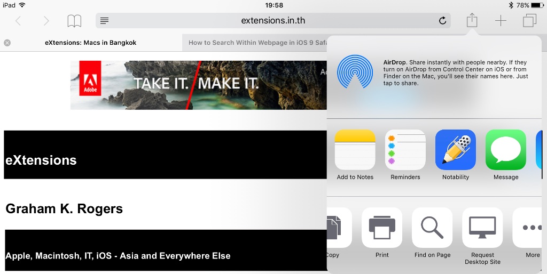
Task: Tap the Copy action
Action: (x=339, y=232)
